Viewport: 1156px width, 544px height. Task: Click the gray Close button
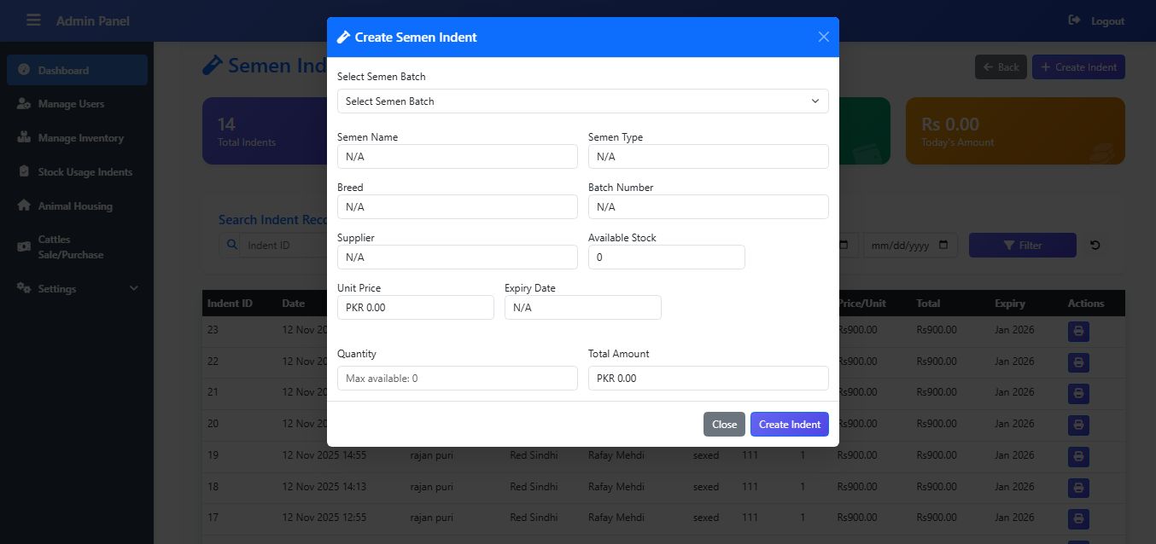coord(724,425)
